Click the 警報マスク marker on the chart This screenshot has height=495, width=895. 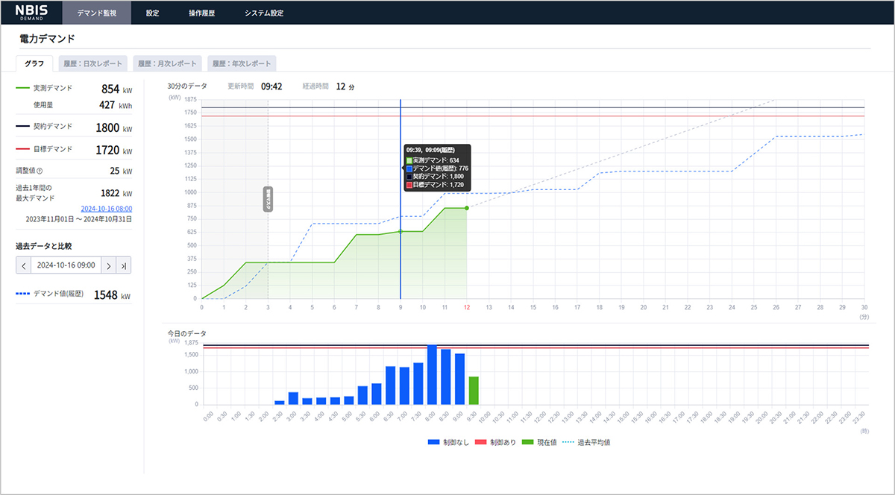click(268, 200)
